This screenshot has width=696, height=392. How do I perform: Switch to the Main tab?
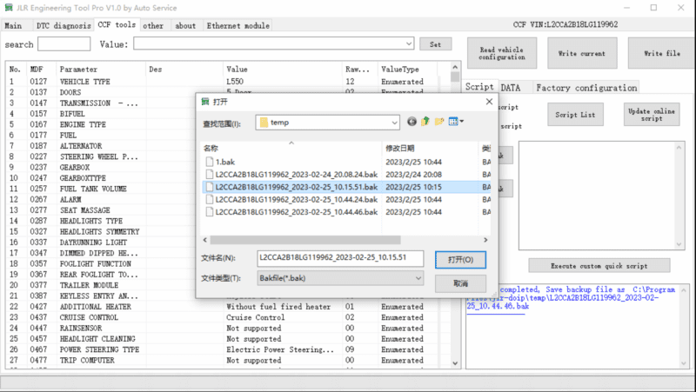[13, 26]
